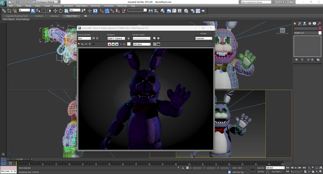Toggle the red channel display
Screen dimensions: 323x174
click(x=109, y=44)
